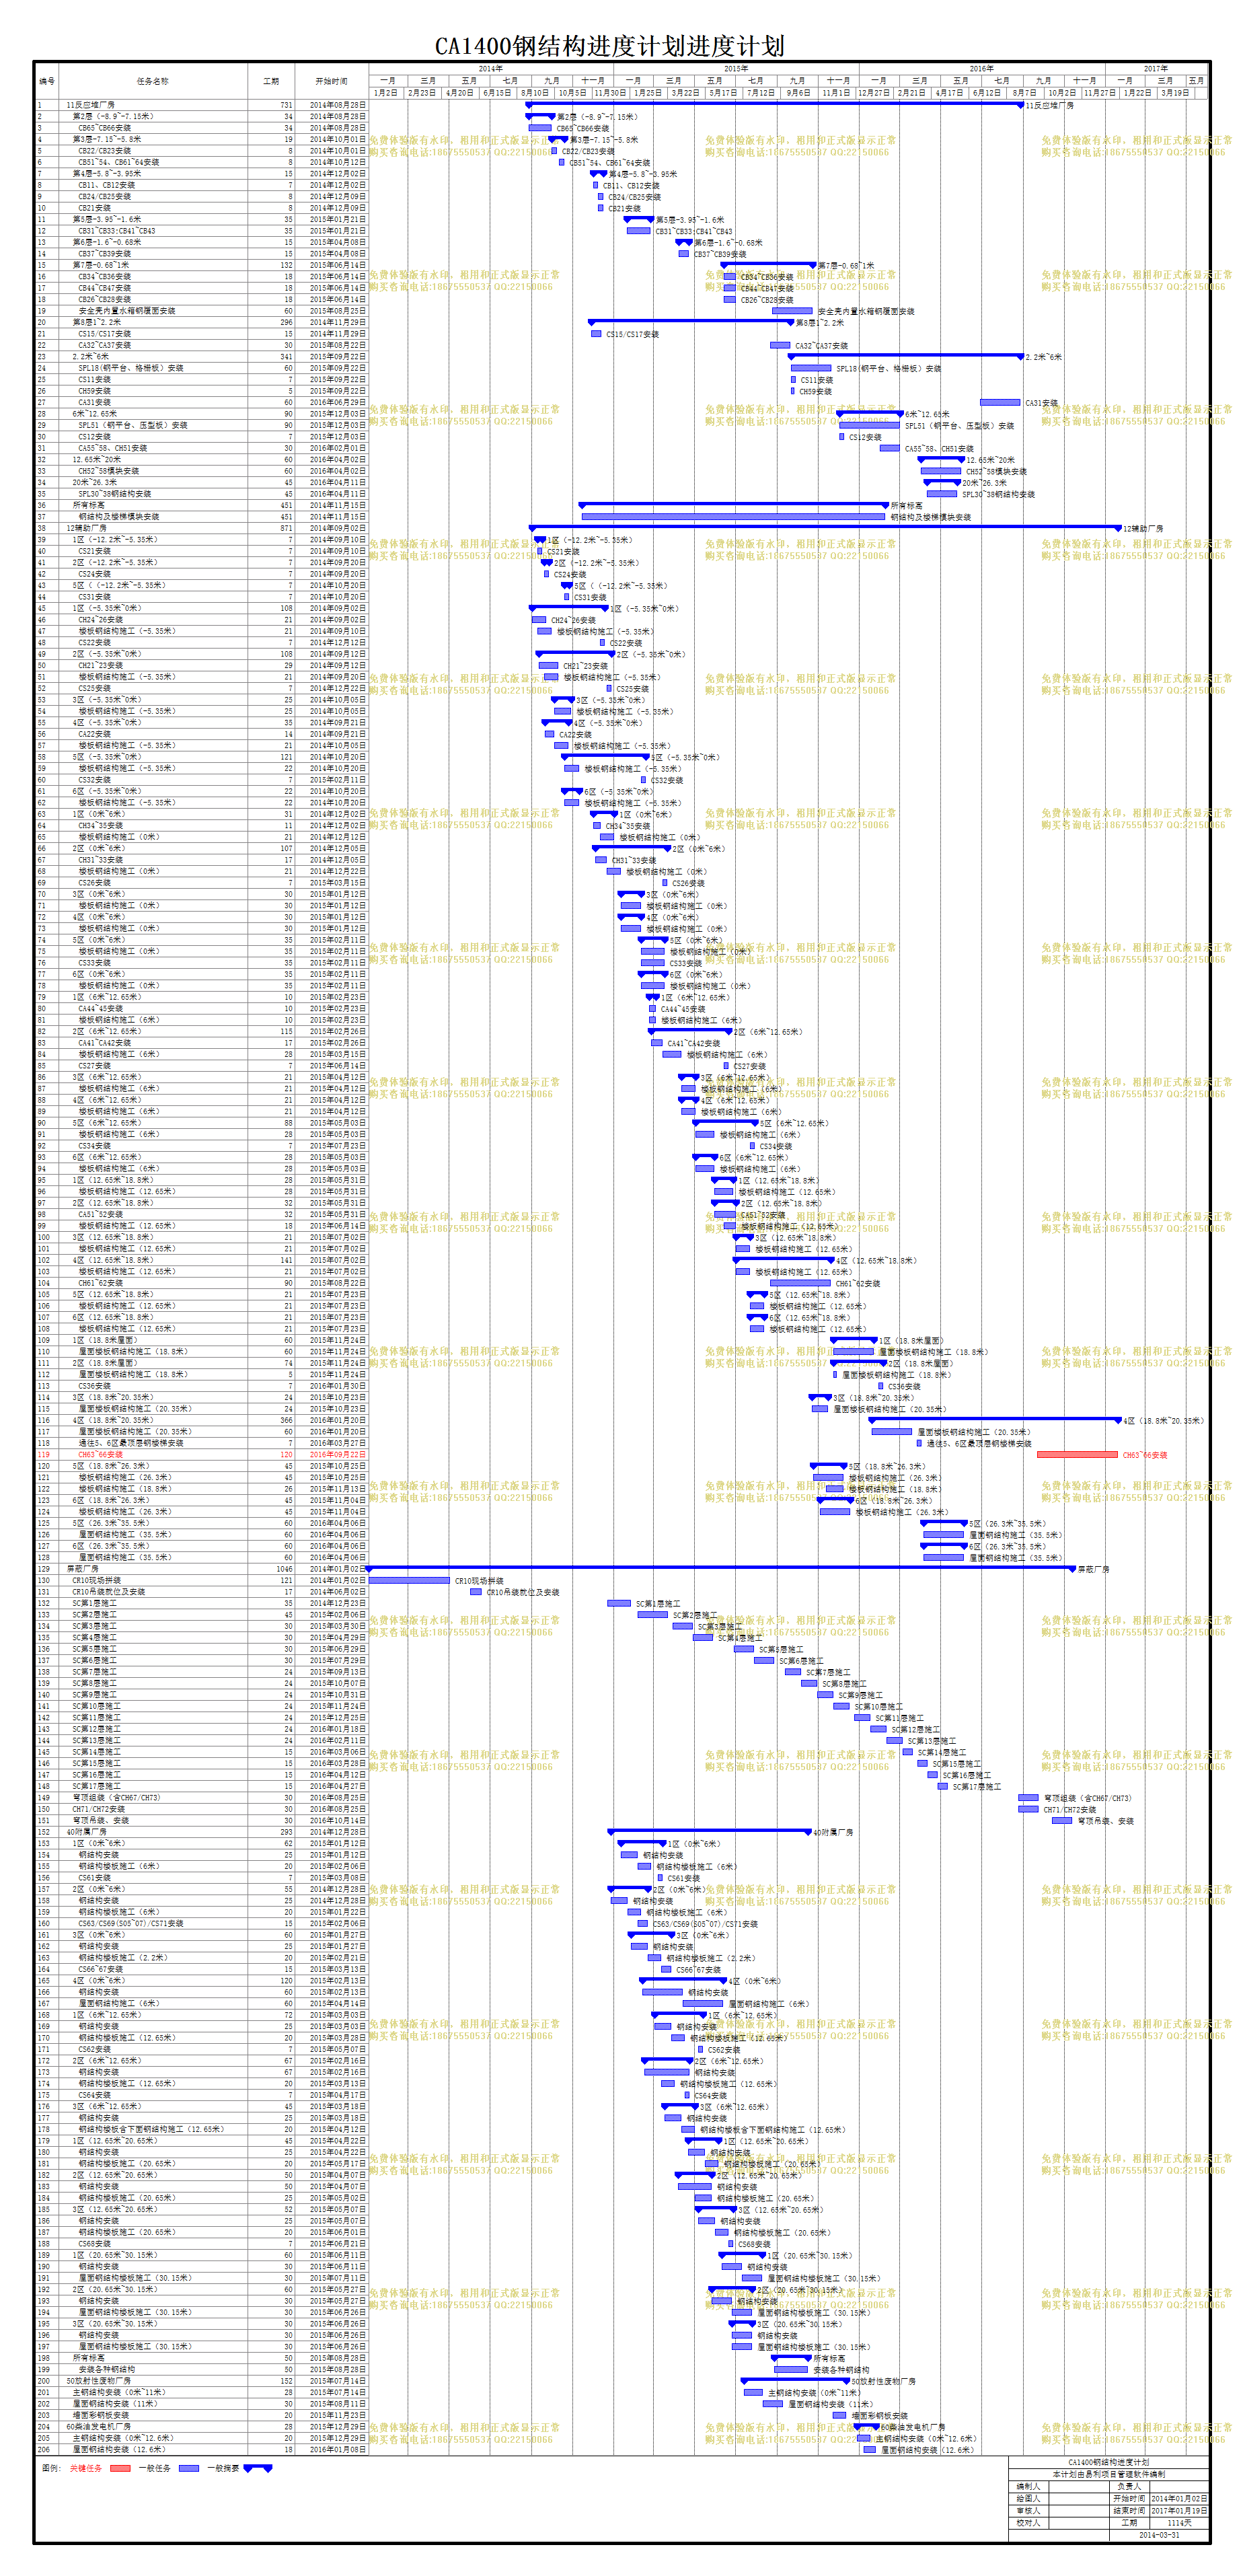Select task name 通往5、6区最顶层钢楼梯安装 in the table
This screenshot has width=1243, height=2576.
[131, 1443]
